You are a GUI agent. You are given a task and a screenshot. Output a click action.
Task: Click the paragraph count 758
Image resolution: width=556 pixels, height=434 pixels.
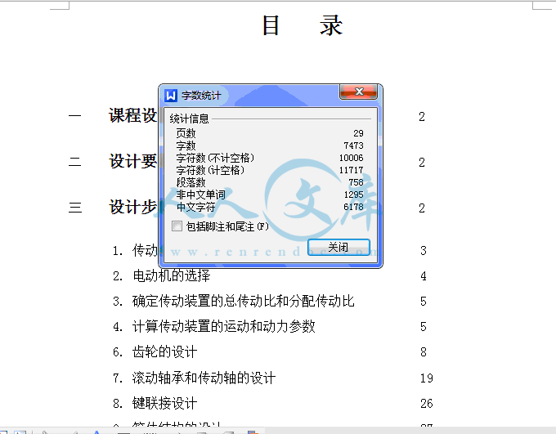click(356, 182)
